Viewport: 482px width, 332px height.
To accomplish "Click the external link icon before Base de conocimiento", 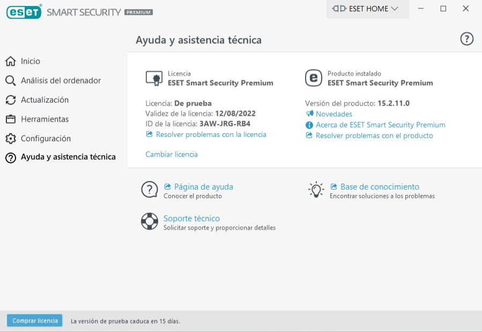I will [334, 186].
